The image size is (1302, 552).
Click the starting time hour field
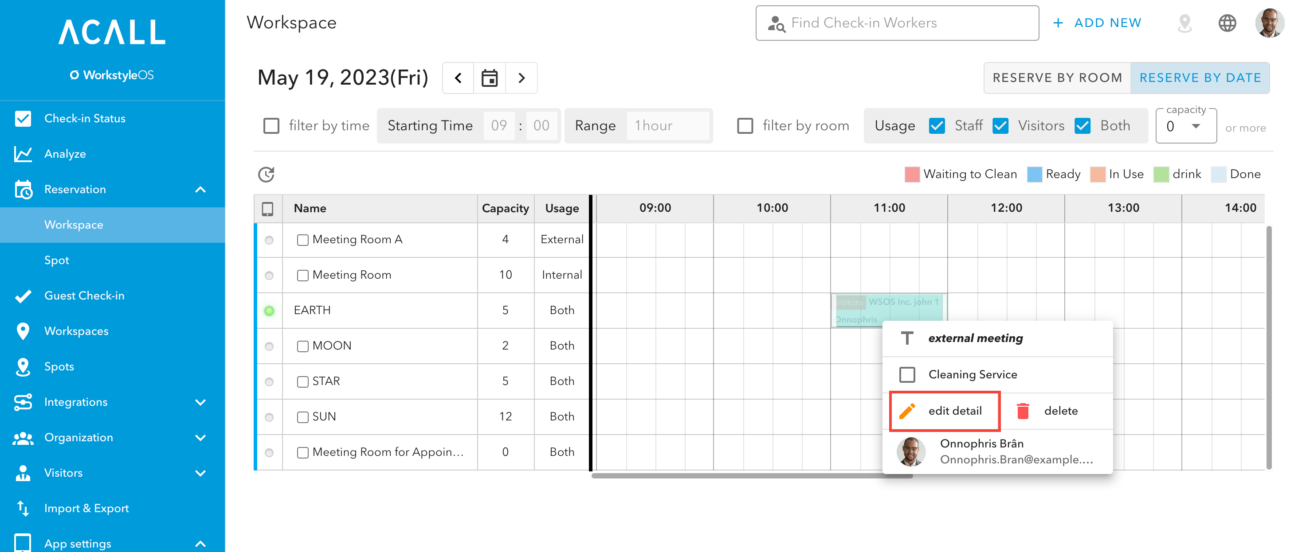pyautogui.click(x=499, y=126)
